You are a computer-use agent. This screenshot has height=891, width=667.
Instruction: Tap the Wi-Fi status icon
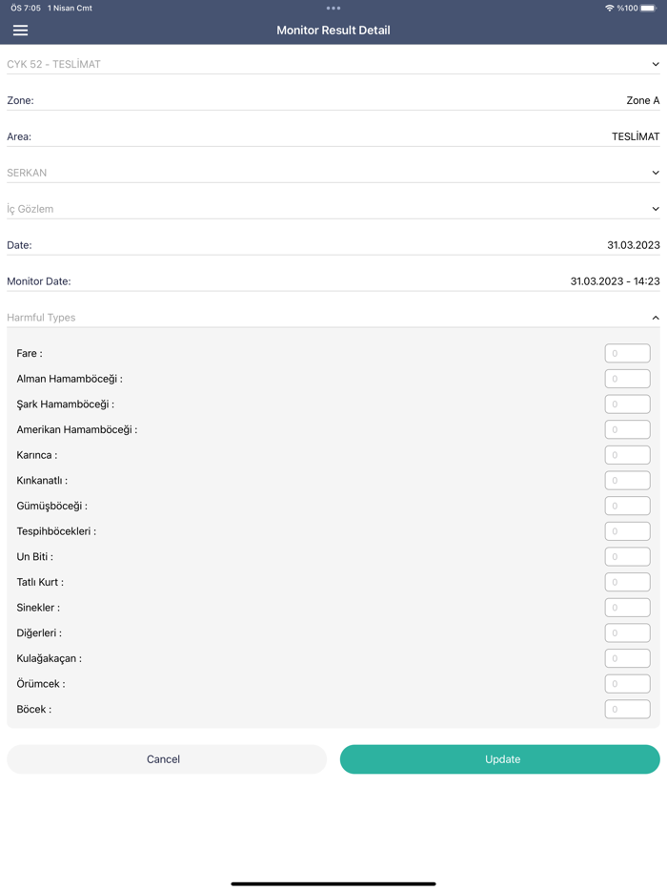coord(609,9)
